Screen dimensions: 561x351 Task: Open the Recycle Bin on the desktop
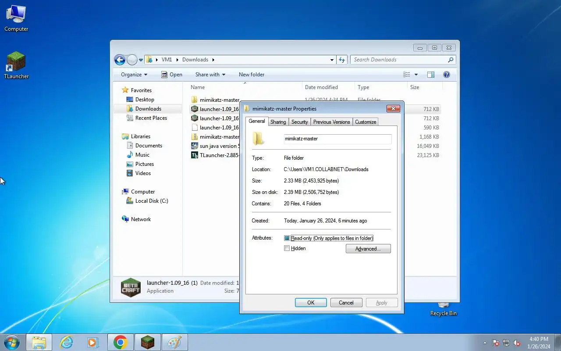[443, 309]
